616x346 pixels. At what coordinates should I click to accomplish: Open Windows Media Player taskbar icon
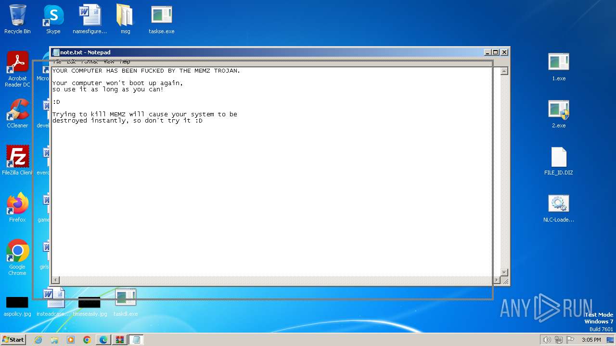tap(71, 340)
